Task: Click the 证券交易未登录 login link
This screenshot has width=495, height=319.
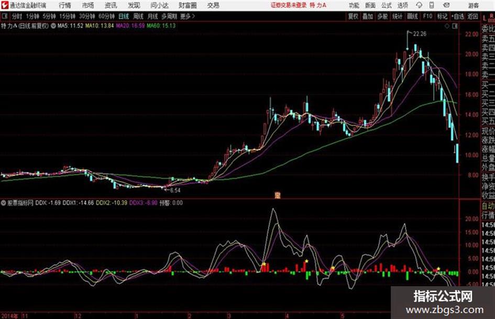Action: coord(289,5)
